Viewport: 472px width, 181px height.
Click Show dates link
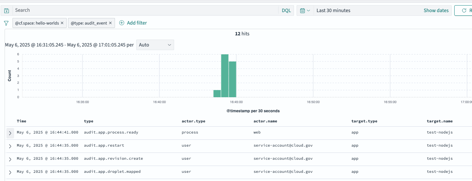[x=436, y=10]
